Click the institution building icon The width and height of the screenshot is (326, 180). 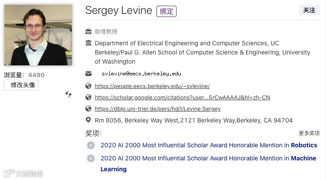(x=88, y=43)
